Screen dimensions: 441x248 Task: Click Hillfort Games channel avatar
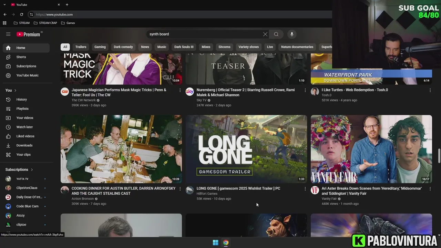pyautogui.click(x=190, y=190)
